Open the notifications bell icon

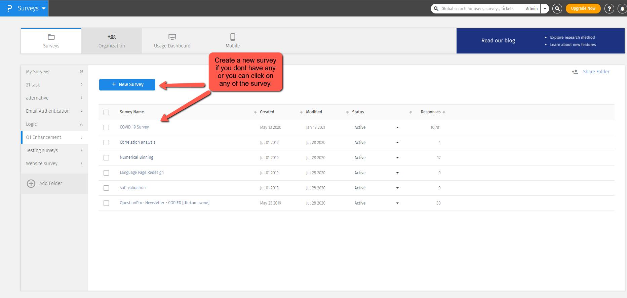[622, 9]
